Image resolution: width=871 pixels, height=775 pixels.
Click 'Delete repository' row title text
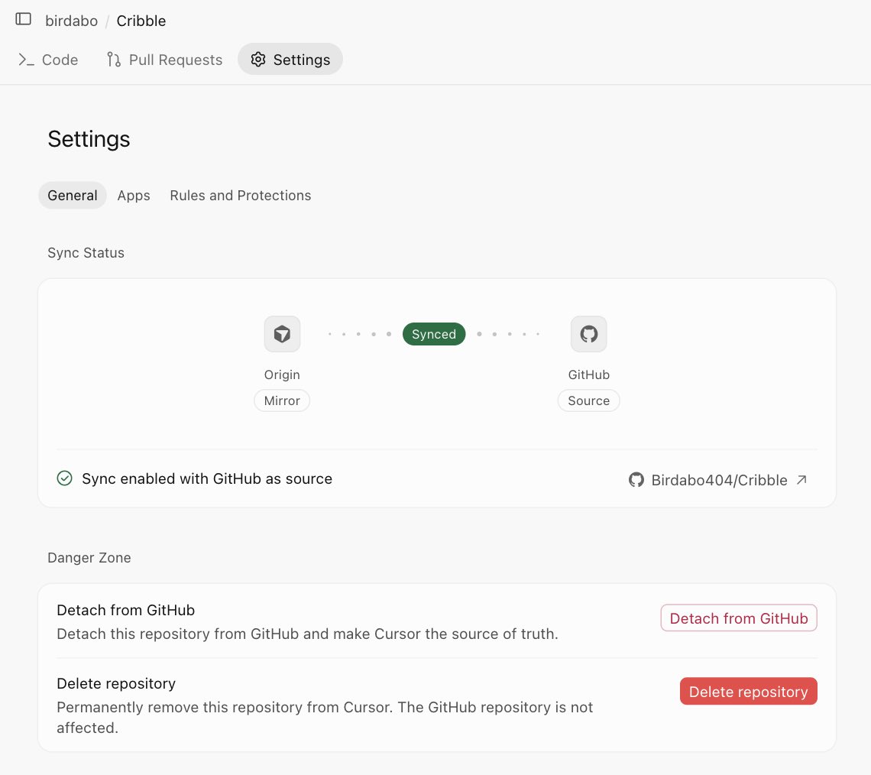pos(116,683)
